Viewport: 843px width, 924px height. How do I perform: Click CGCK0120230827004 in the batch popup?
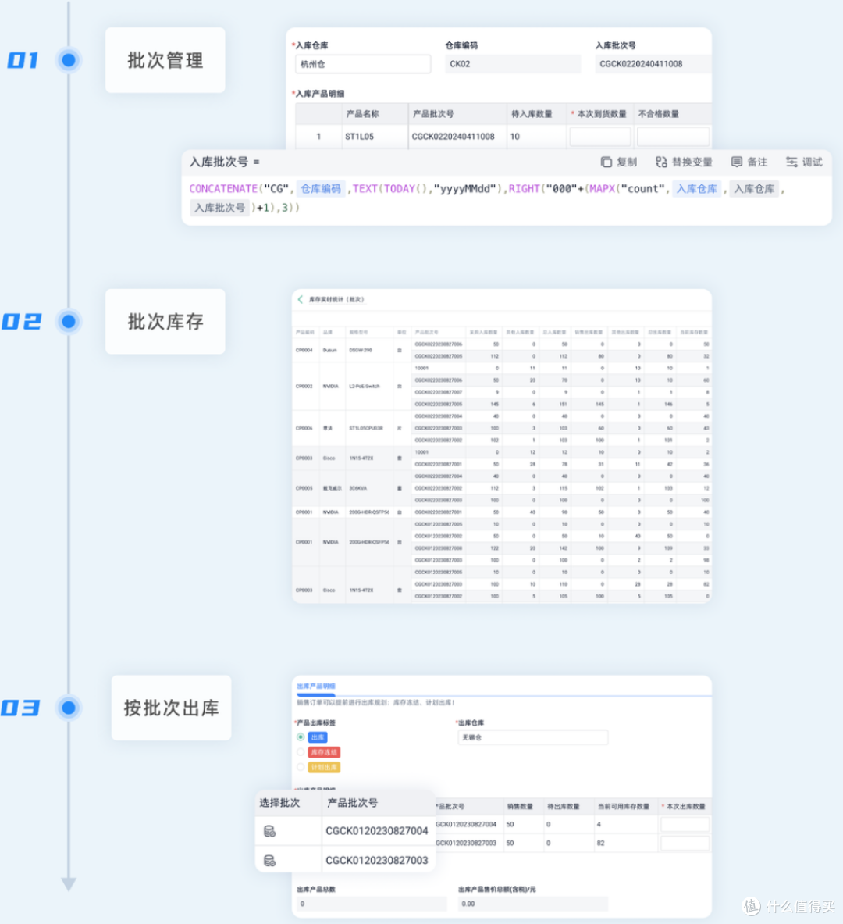(x=376, y=831)
